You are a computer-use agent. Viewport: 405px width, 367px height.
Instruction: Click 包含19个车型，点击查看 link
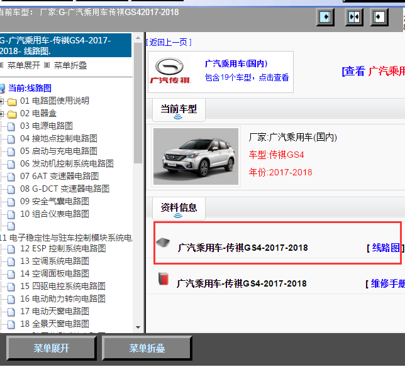click(247, 77)
